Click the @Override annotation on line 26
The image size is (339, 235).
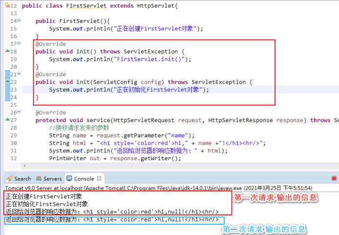[x=51, y=113]
